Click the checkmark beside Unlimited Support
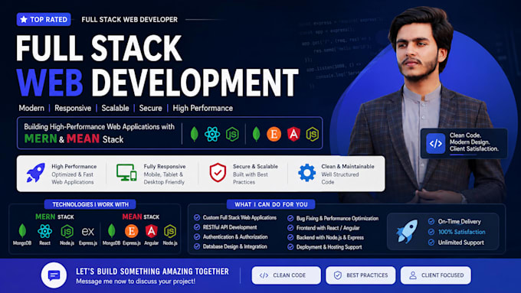This screenshot has height=293, width=521. (431, 243)
